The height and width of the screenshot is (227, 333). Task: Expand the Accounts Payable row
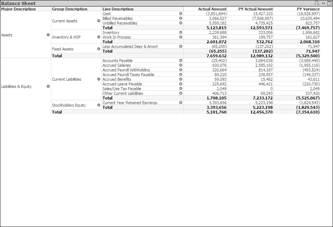(181, 61)
